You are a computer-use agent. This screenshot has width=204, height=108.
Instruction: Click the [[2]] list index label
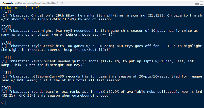coord(6,27)
